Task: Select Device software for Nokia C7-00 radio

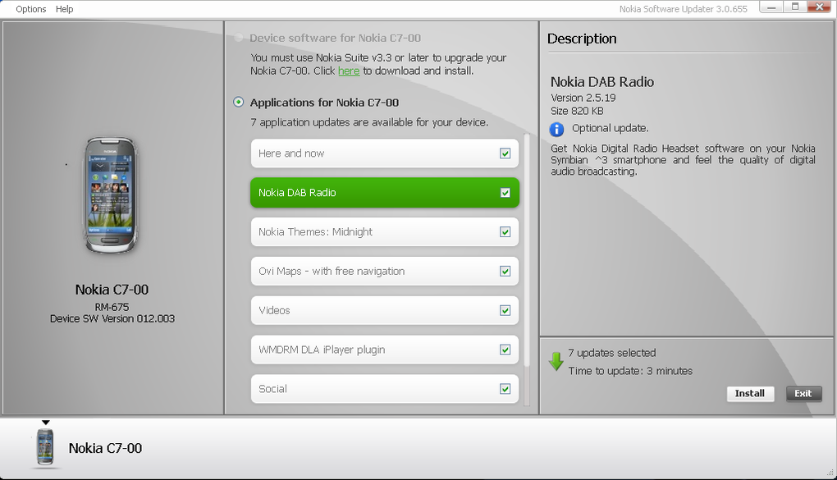Action: coord(238,38)
